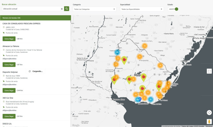Viewport: 213px width, 127px height.
Task: Expand the Todas Las Especialidades dropdown
Action: [x=142, y=9]
